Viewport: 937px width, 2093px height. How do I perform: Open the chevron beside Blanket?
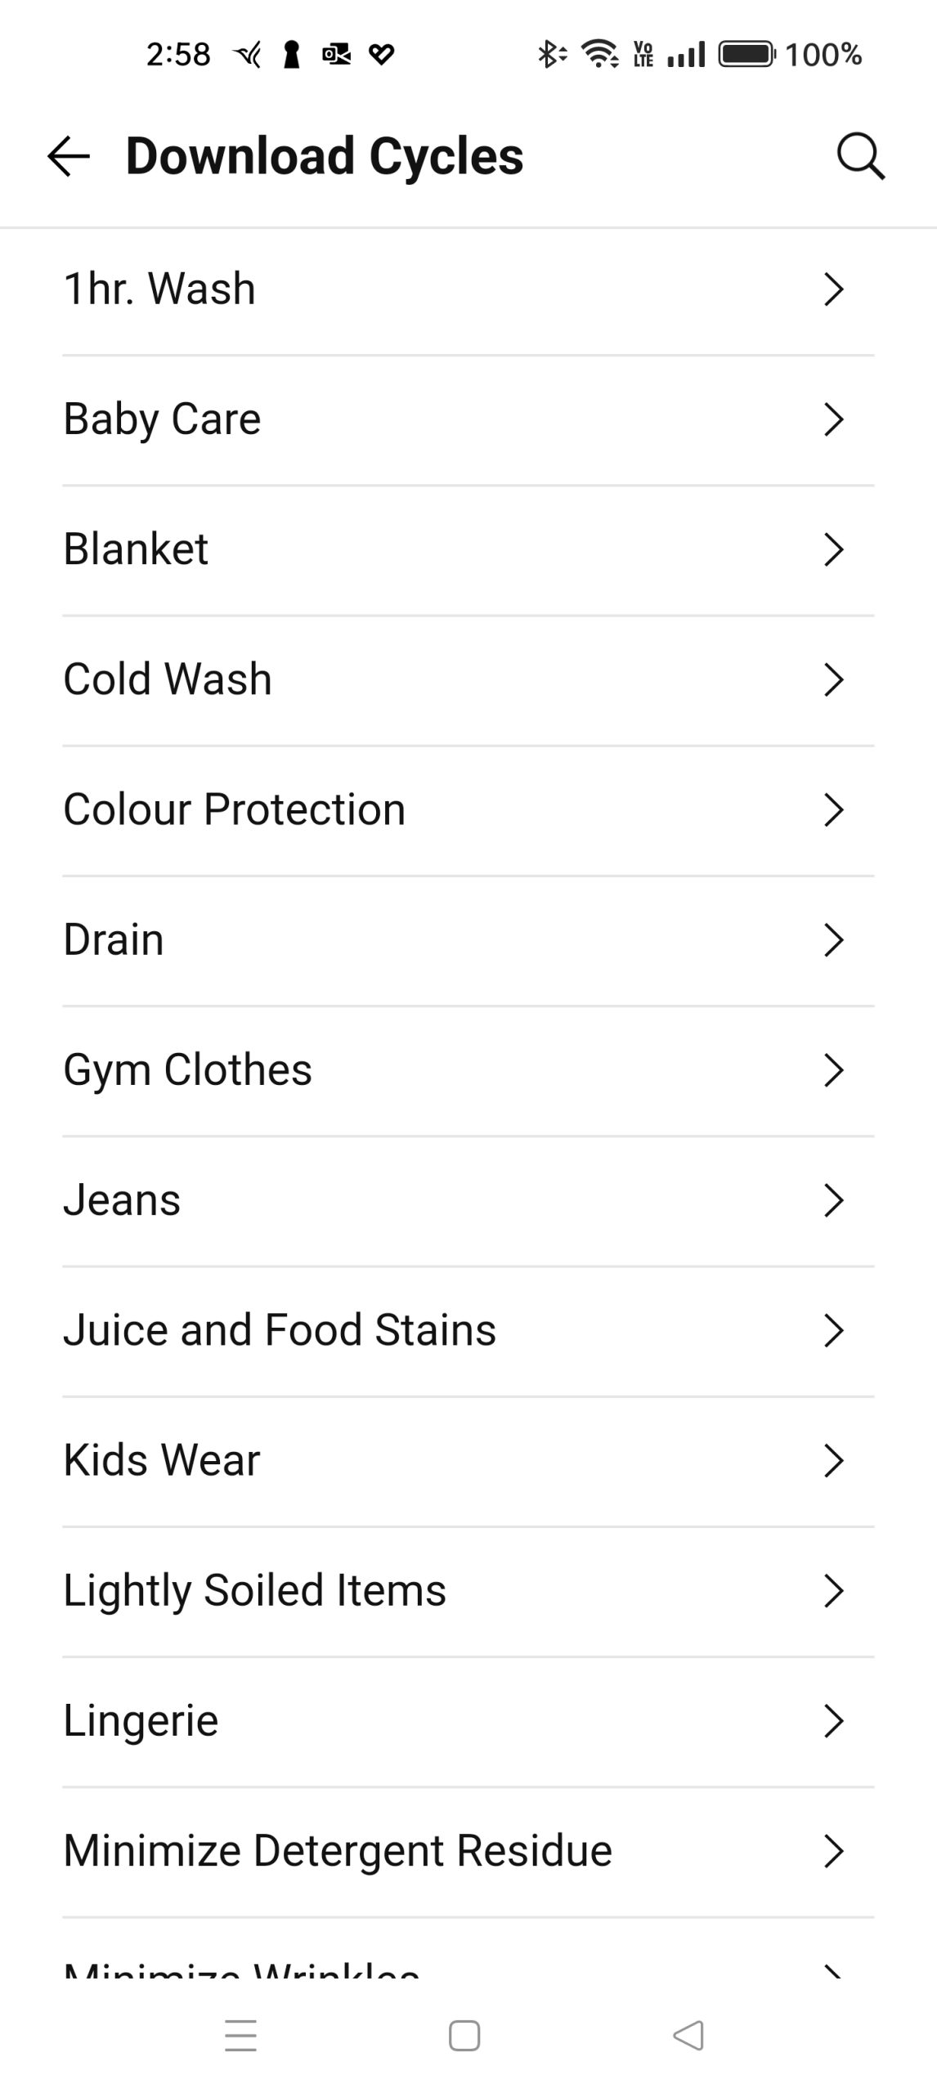pyautogui.click(x=832, y=549)
